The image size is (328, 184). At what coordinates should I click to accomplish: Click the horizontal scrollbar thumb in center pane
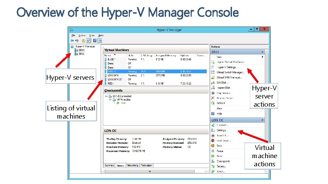pyautogui.click(x=150, y=171)
